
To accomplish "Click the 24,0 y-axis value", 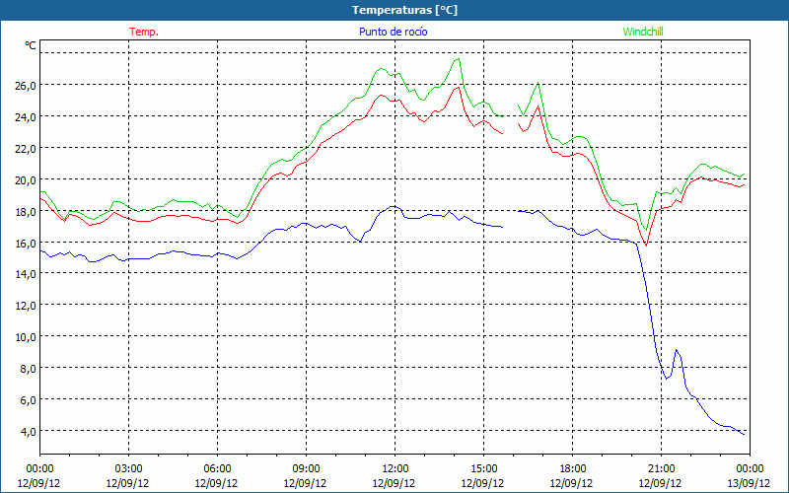I will [26, 116].
